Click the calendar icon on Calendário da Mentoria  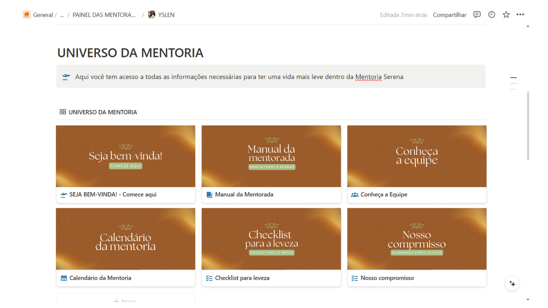[64, 278]
